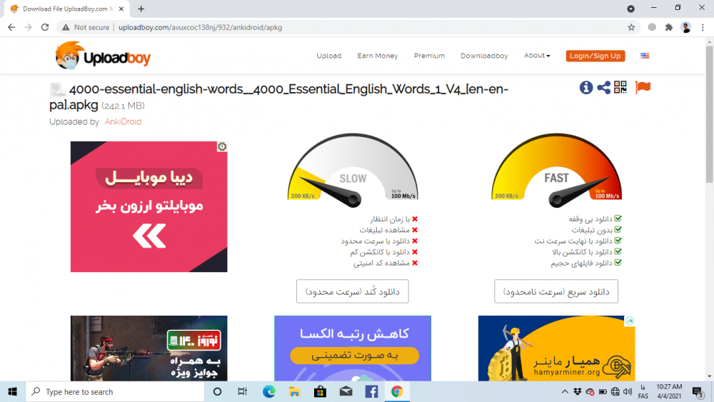Click the hamyarminer.org ad banner
The image size is (714, 402).
(x=556, y=348)
